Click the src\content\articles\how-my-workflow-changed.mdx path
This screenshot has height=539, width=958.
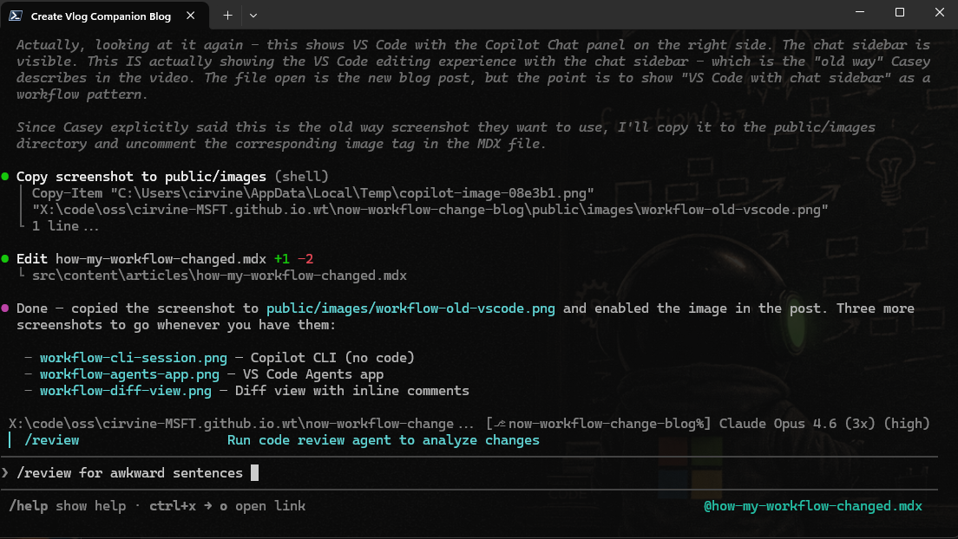coord(220,276)
